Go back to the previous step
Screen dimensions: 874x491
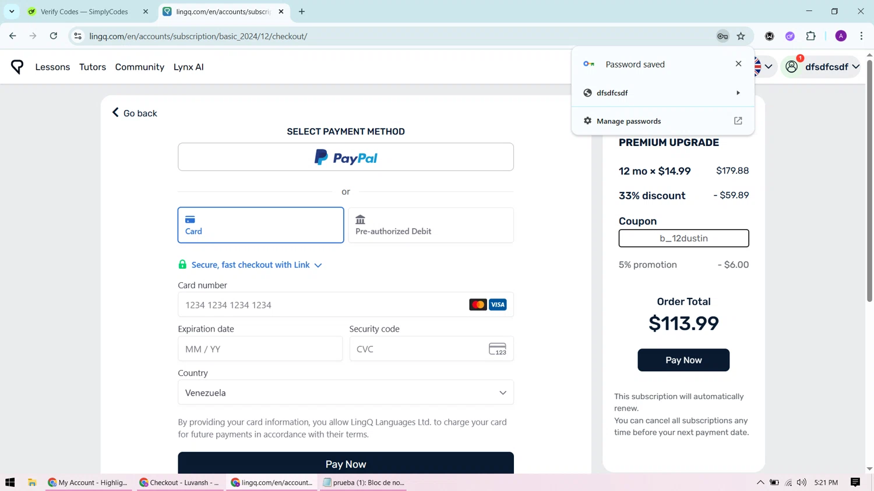point(135,113)
